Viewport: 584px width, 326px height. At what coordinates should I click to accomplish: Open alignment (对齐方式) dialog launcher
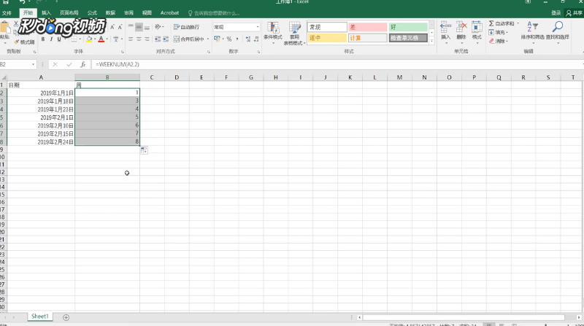point(209,52)
